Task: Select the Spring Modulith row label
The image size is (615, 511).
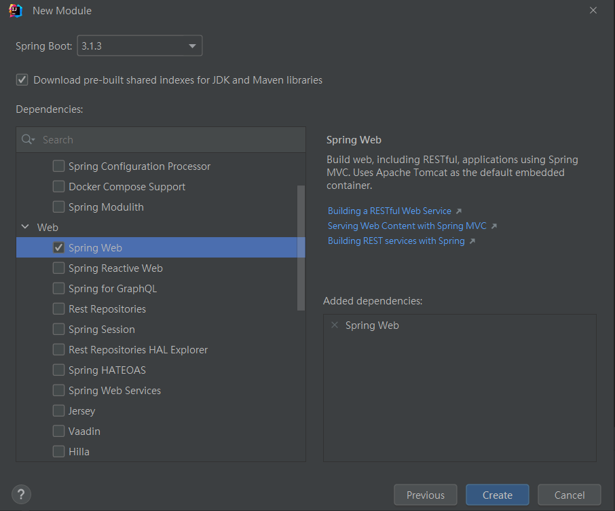Action: tap(106, 207)
